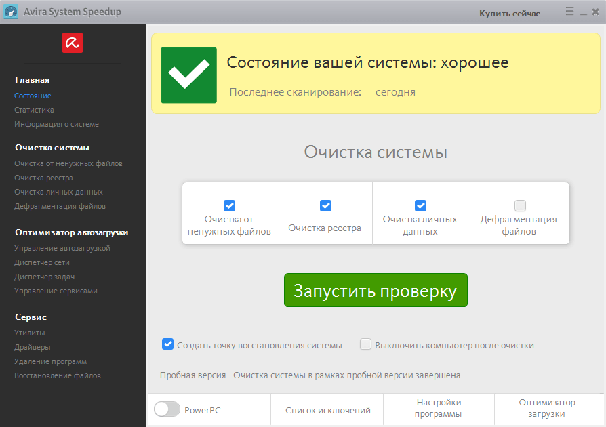Viewport: 606px width, 427px height.
Task: Enable the Дефрагментация файлов checkbox
Action: tap(519, 205)
